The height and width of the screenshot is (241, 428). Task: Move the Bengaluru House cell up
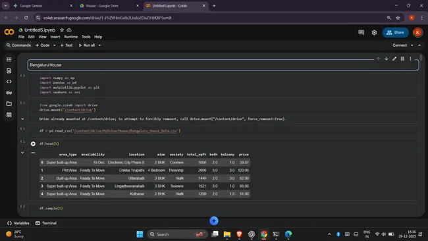[379, 59]
